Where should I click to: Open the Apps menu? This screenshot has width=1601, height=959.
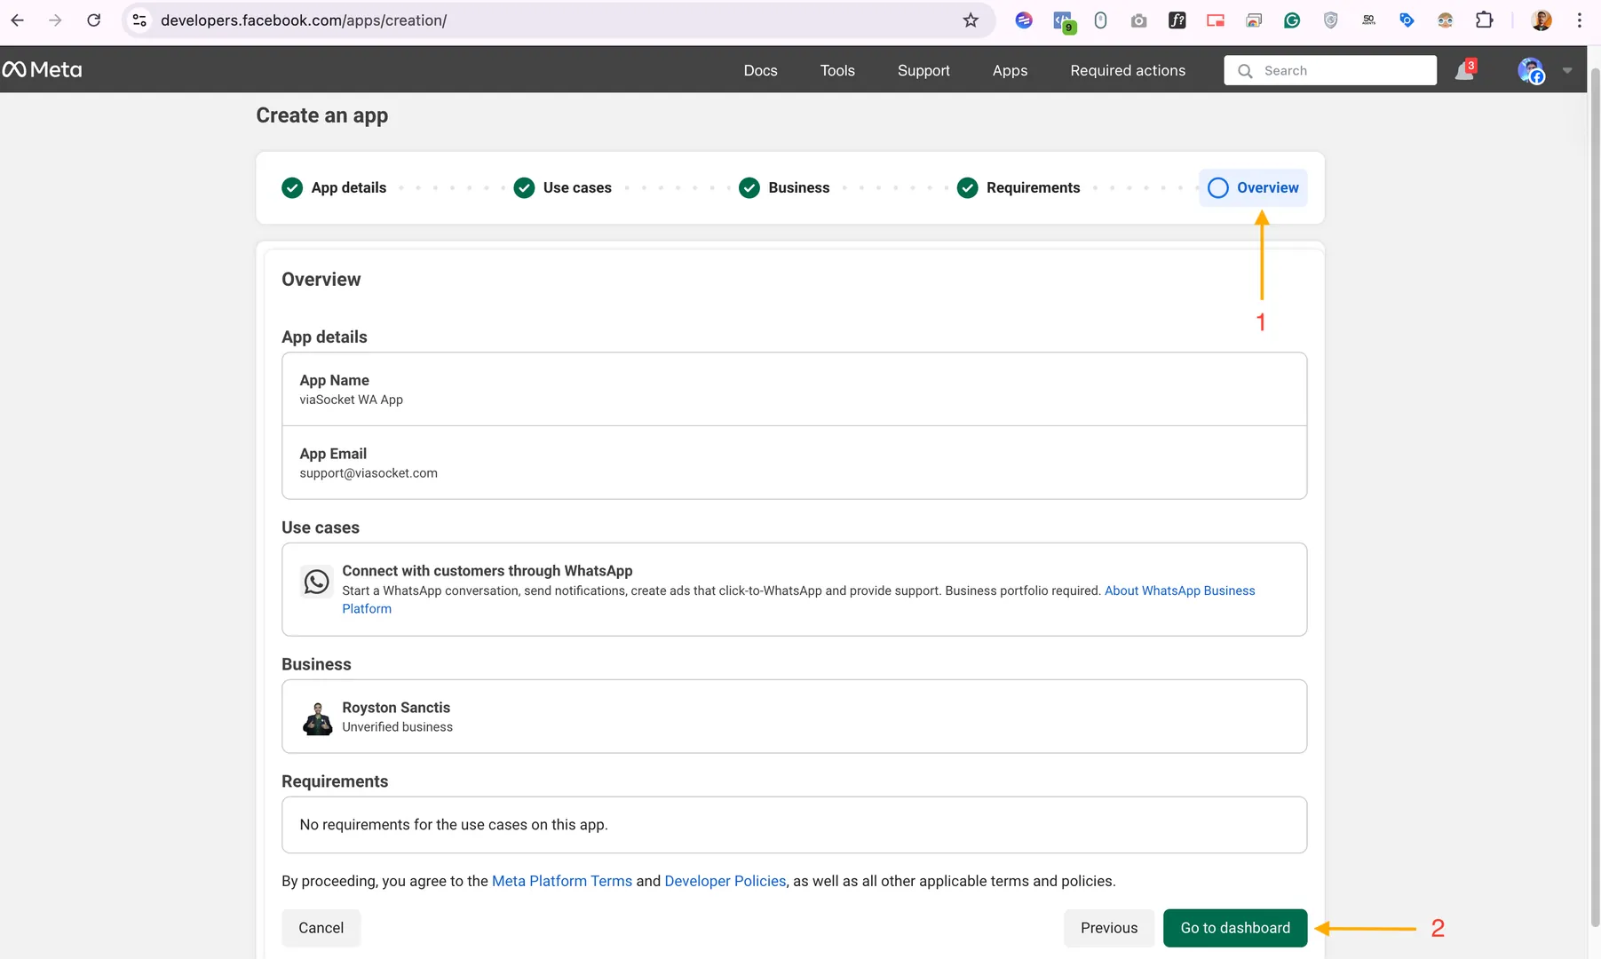click(x=1010, y=70)
